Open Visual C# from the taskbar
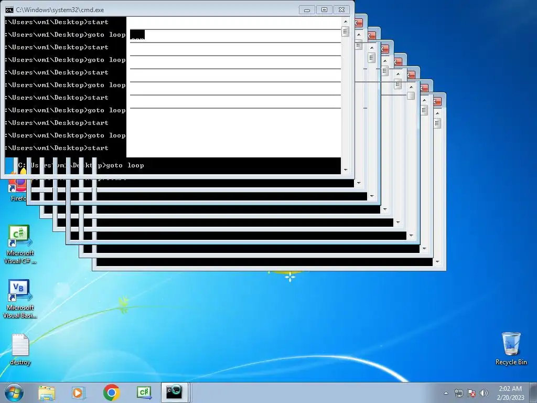Screen dimensions: 537x403 click(144, 393)
